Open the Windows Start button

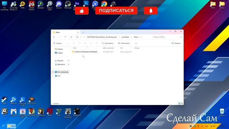click(x=4, y=126)
